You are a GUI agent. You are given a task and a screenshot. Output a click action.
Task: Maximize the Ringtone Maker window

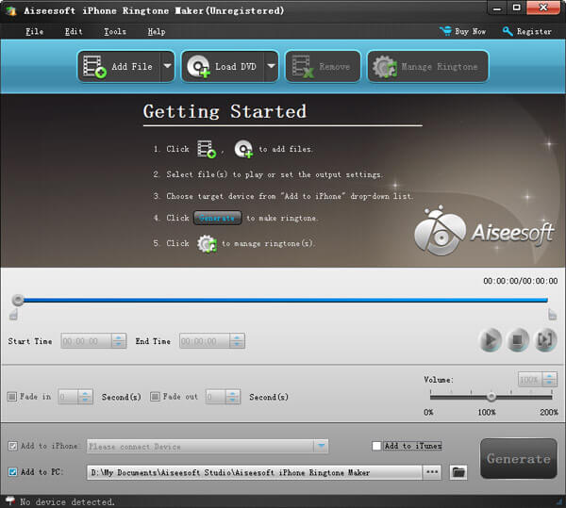(x=517, y=8)
